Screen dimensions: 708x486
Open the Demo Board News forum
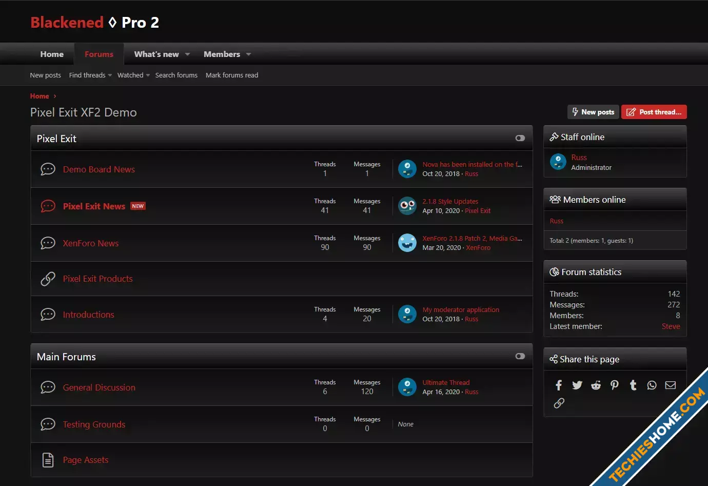99,169
